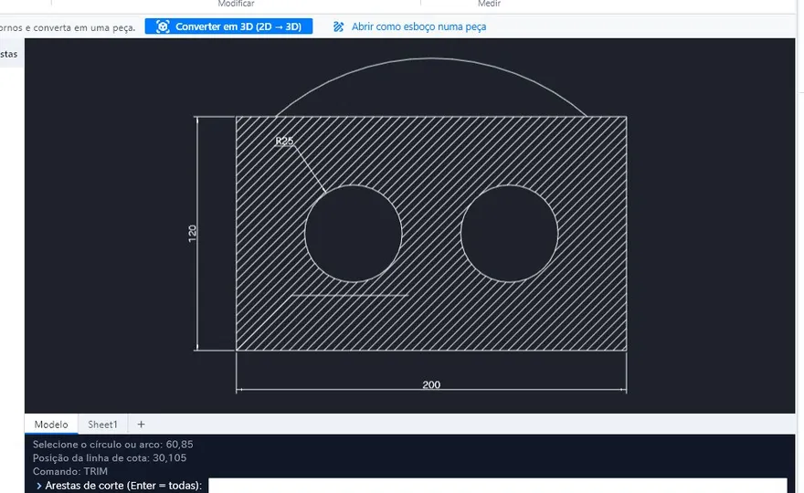Click the 'Arestas de corte (Enter = todas):' prompt
Viewport: 804px width, 493px height.
(123, 486)
